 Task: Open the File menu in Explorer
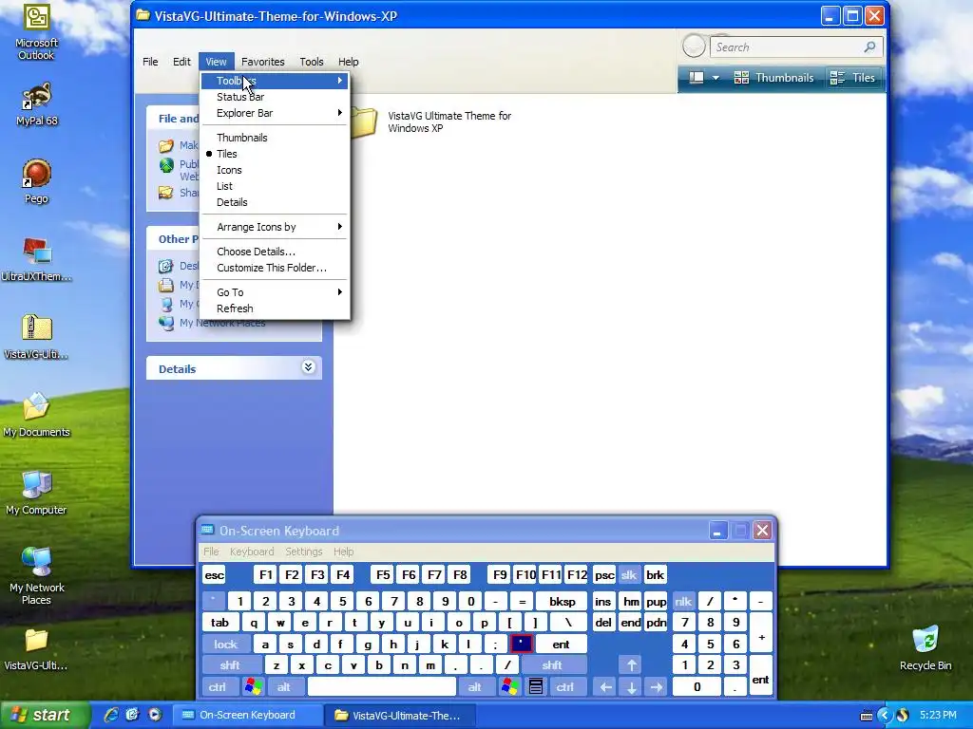click(x=150, y=62)
